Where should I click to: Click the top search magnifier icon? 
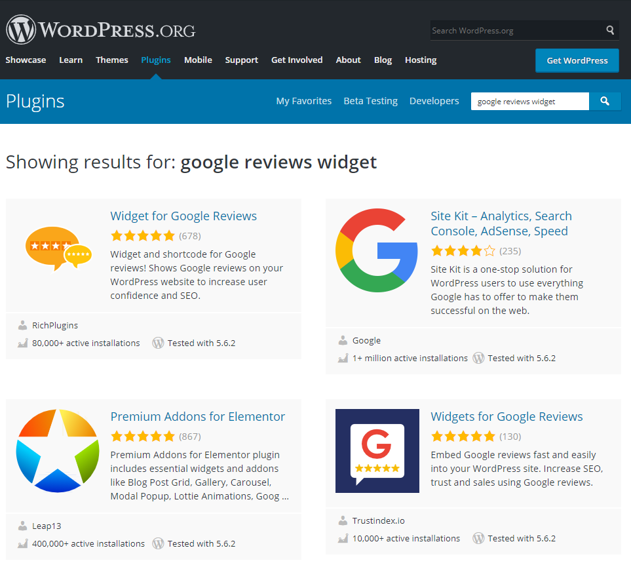click(610, 30)
